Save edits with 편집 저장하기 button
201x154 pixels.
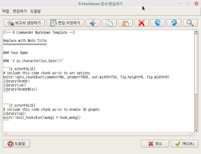[65, 23]
